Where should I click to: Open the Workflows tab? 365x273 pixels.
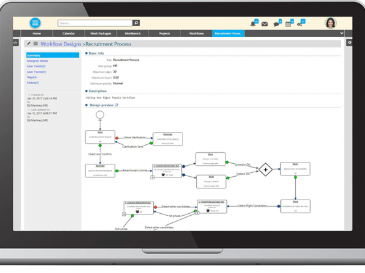196,33
